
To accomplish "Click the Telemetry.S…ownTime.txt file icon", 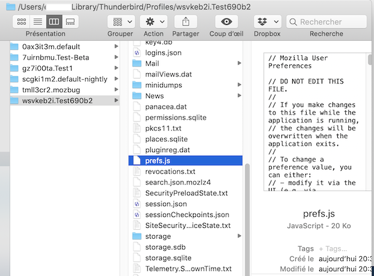I will pos(136,269).
